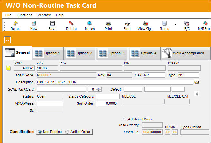Click the Sort Order field 0.0000
211x143 pixels.
coord(106,103)
